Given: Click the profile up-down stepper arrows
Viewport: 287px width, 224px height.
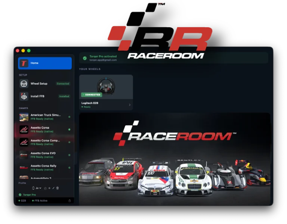Looking at the screenshot, I should [33, 188].
